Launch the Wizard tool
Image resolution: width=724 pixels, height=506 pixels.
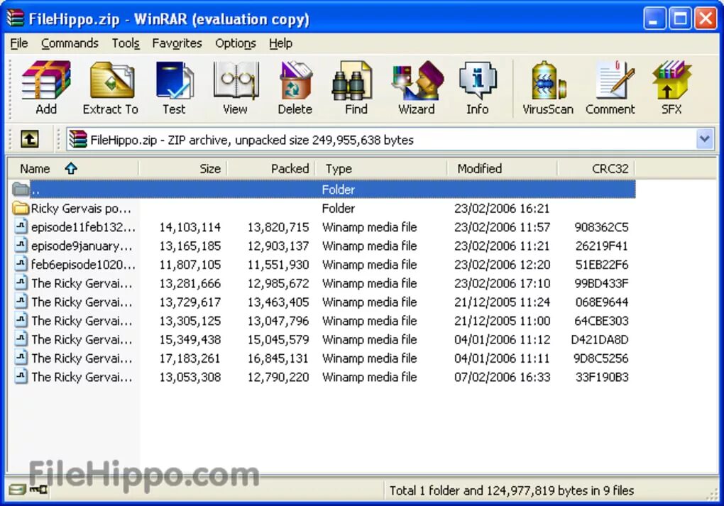(417, 88)
